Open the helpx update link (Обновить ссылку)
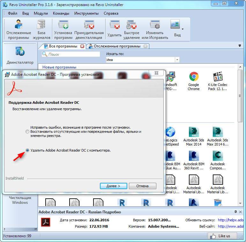246x242 pixels. [231, 220]
